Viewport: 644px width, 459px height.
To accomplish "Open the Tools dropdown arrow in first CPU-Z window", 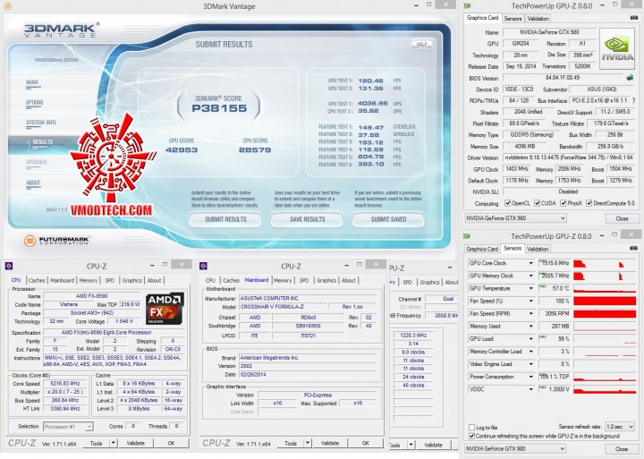I will pyautogui.click(x=113, y=443).
